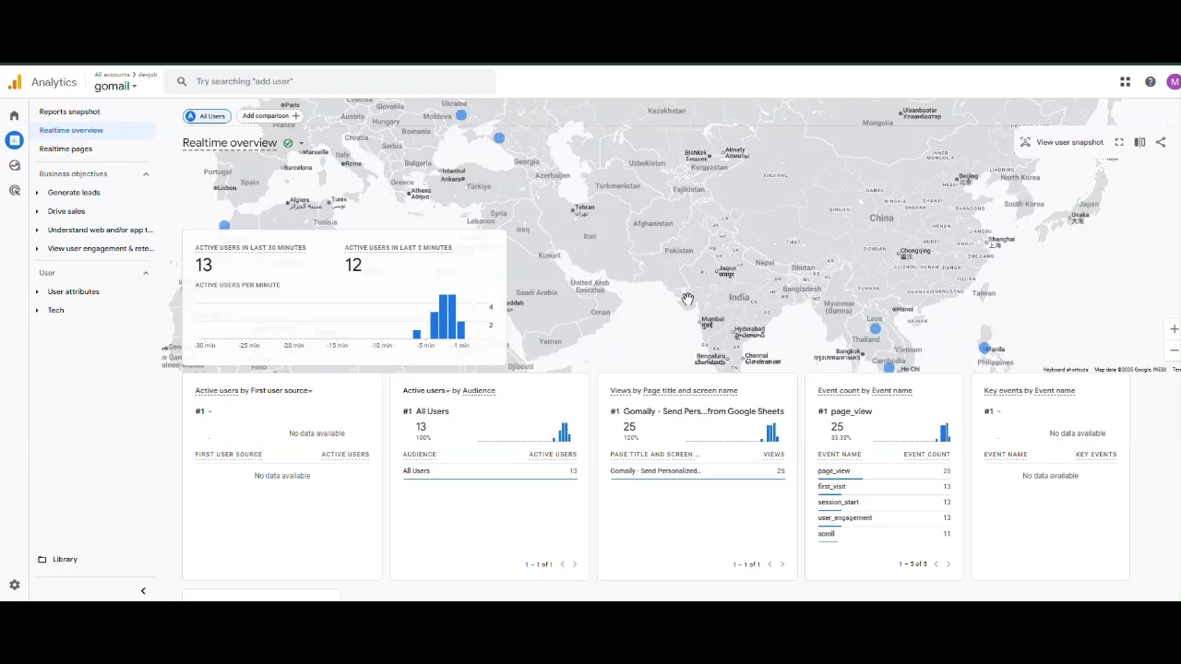Open the Library link

tap(65, 559)
